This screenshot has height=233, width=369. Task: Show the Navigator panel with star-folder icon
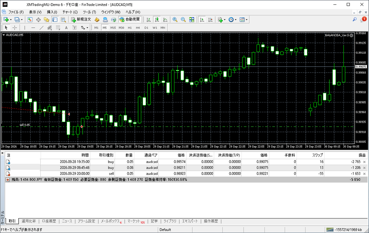tap(46, 19)
